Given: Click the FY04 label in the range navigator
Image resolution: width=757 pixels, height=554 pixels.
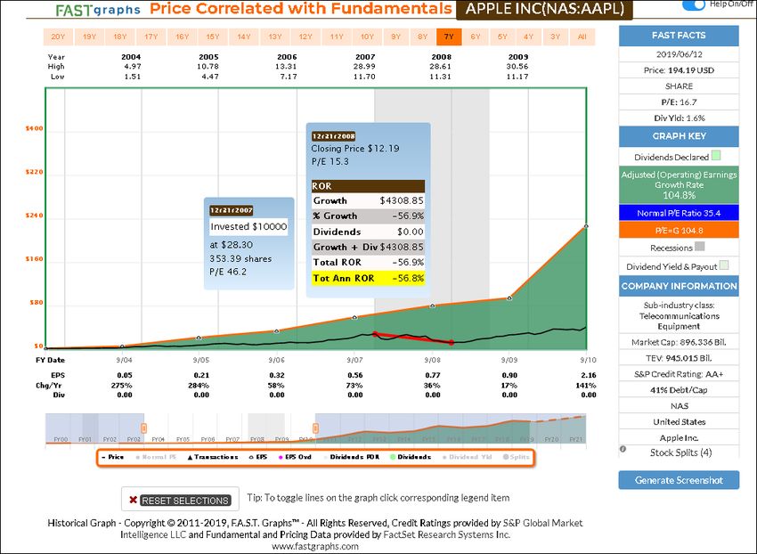Looking at the screenshot, I should [x=158, y=439].
